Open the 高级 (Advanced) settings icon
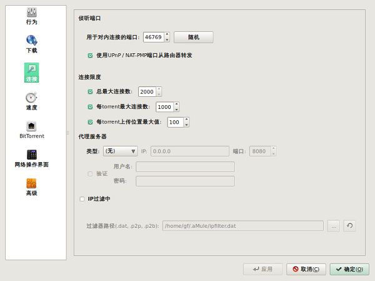Image resolution: width=375 pixels, height=281 pixels. click(32, 187)
